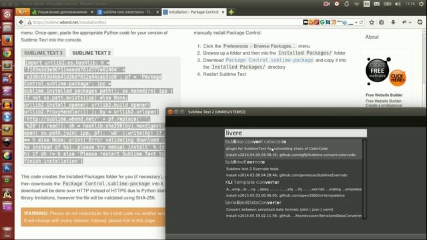Open the alarm clock indicator
427x240 pixels.
point(336,4)
